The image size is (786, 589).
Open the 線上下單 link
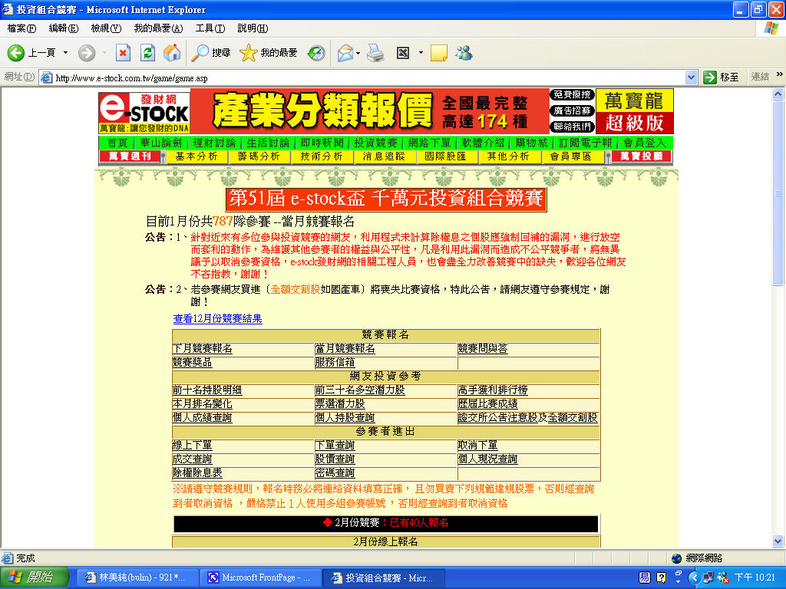193,446
